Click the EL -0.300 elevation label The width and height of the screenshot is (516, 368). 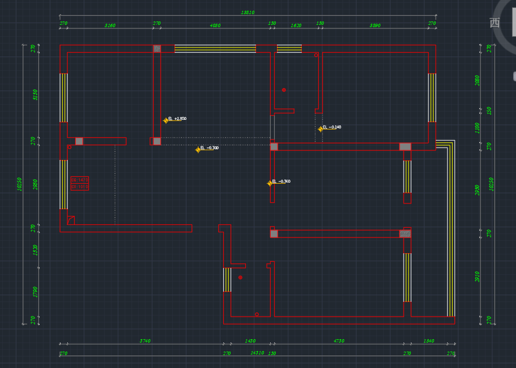pos(209,148)
